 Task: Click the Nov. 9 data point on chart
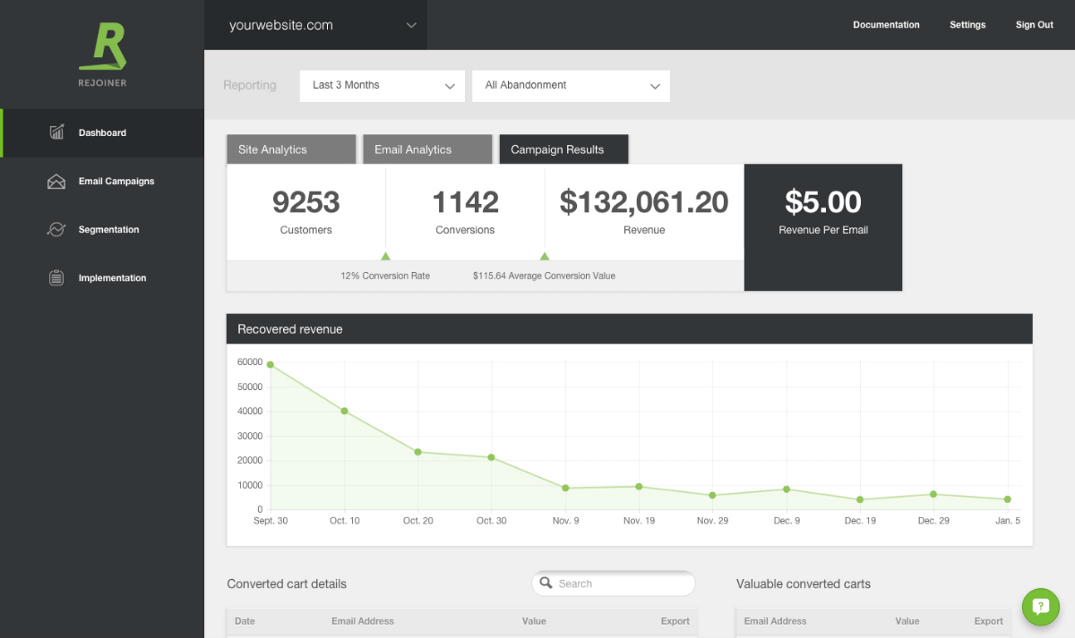[x=565, y=489]
